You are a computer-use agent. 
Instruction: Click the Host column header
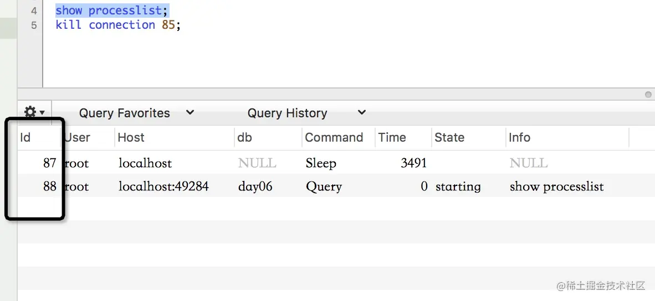175,137
